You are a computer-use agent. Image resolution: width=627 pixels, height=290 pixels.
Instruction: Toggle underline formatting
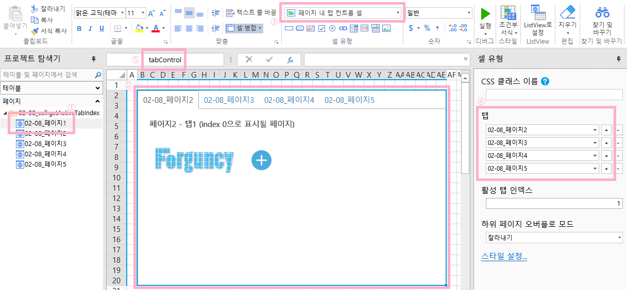click(103, 28)
